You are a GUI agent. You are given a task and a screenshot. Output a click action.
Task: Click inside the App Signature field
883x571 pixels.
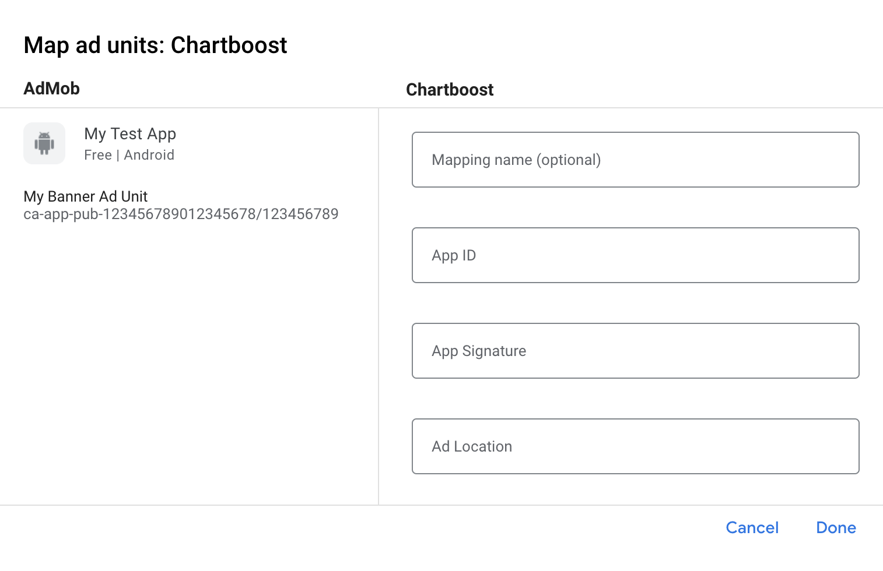pyautogui.click(x=635, y=351)
